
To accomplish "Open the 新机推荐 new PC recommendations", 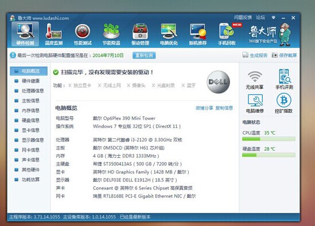I will pyautogui.click(x=198, y=34).
